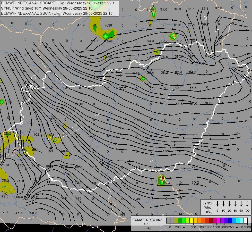Click the map value 80.2
This screenshot has width=252, height=232.
[195, 183]
